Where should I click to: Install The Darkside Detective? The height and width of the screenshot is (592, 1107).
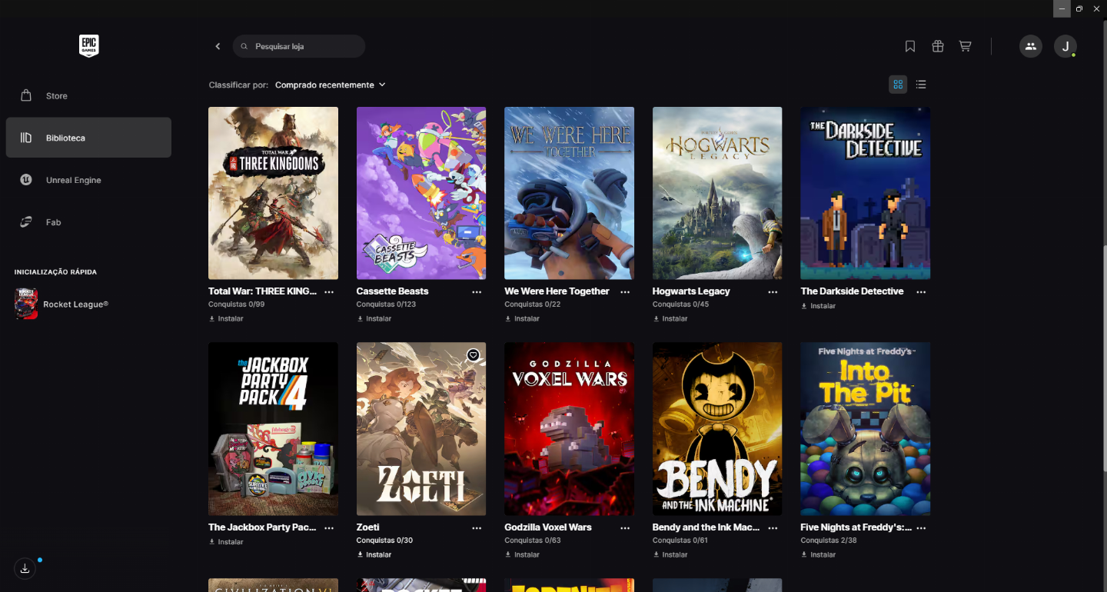818,306
